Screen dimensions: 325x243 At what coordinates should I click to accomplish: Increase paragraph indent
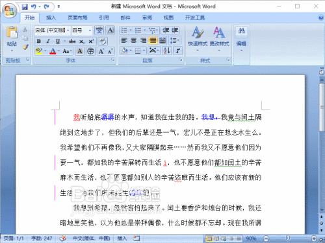[x=175, y=30]
